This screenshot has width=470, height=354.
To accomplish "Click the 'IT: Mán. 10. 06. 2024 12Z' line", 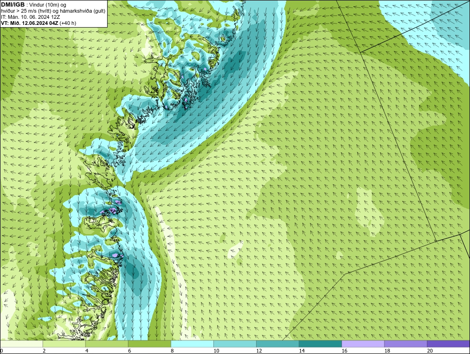I will coord(30,17).
